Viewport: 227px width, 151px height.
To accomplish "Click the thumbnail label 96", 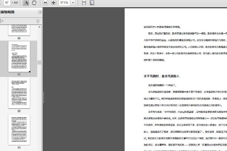I will point(19,38).
